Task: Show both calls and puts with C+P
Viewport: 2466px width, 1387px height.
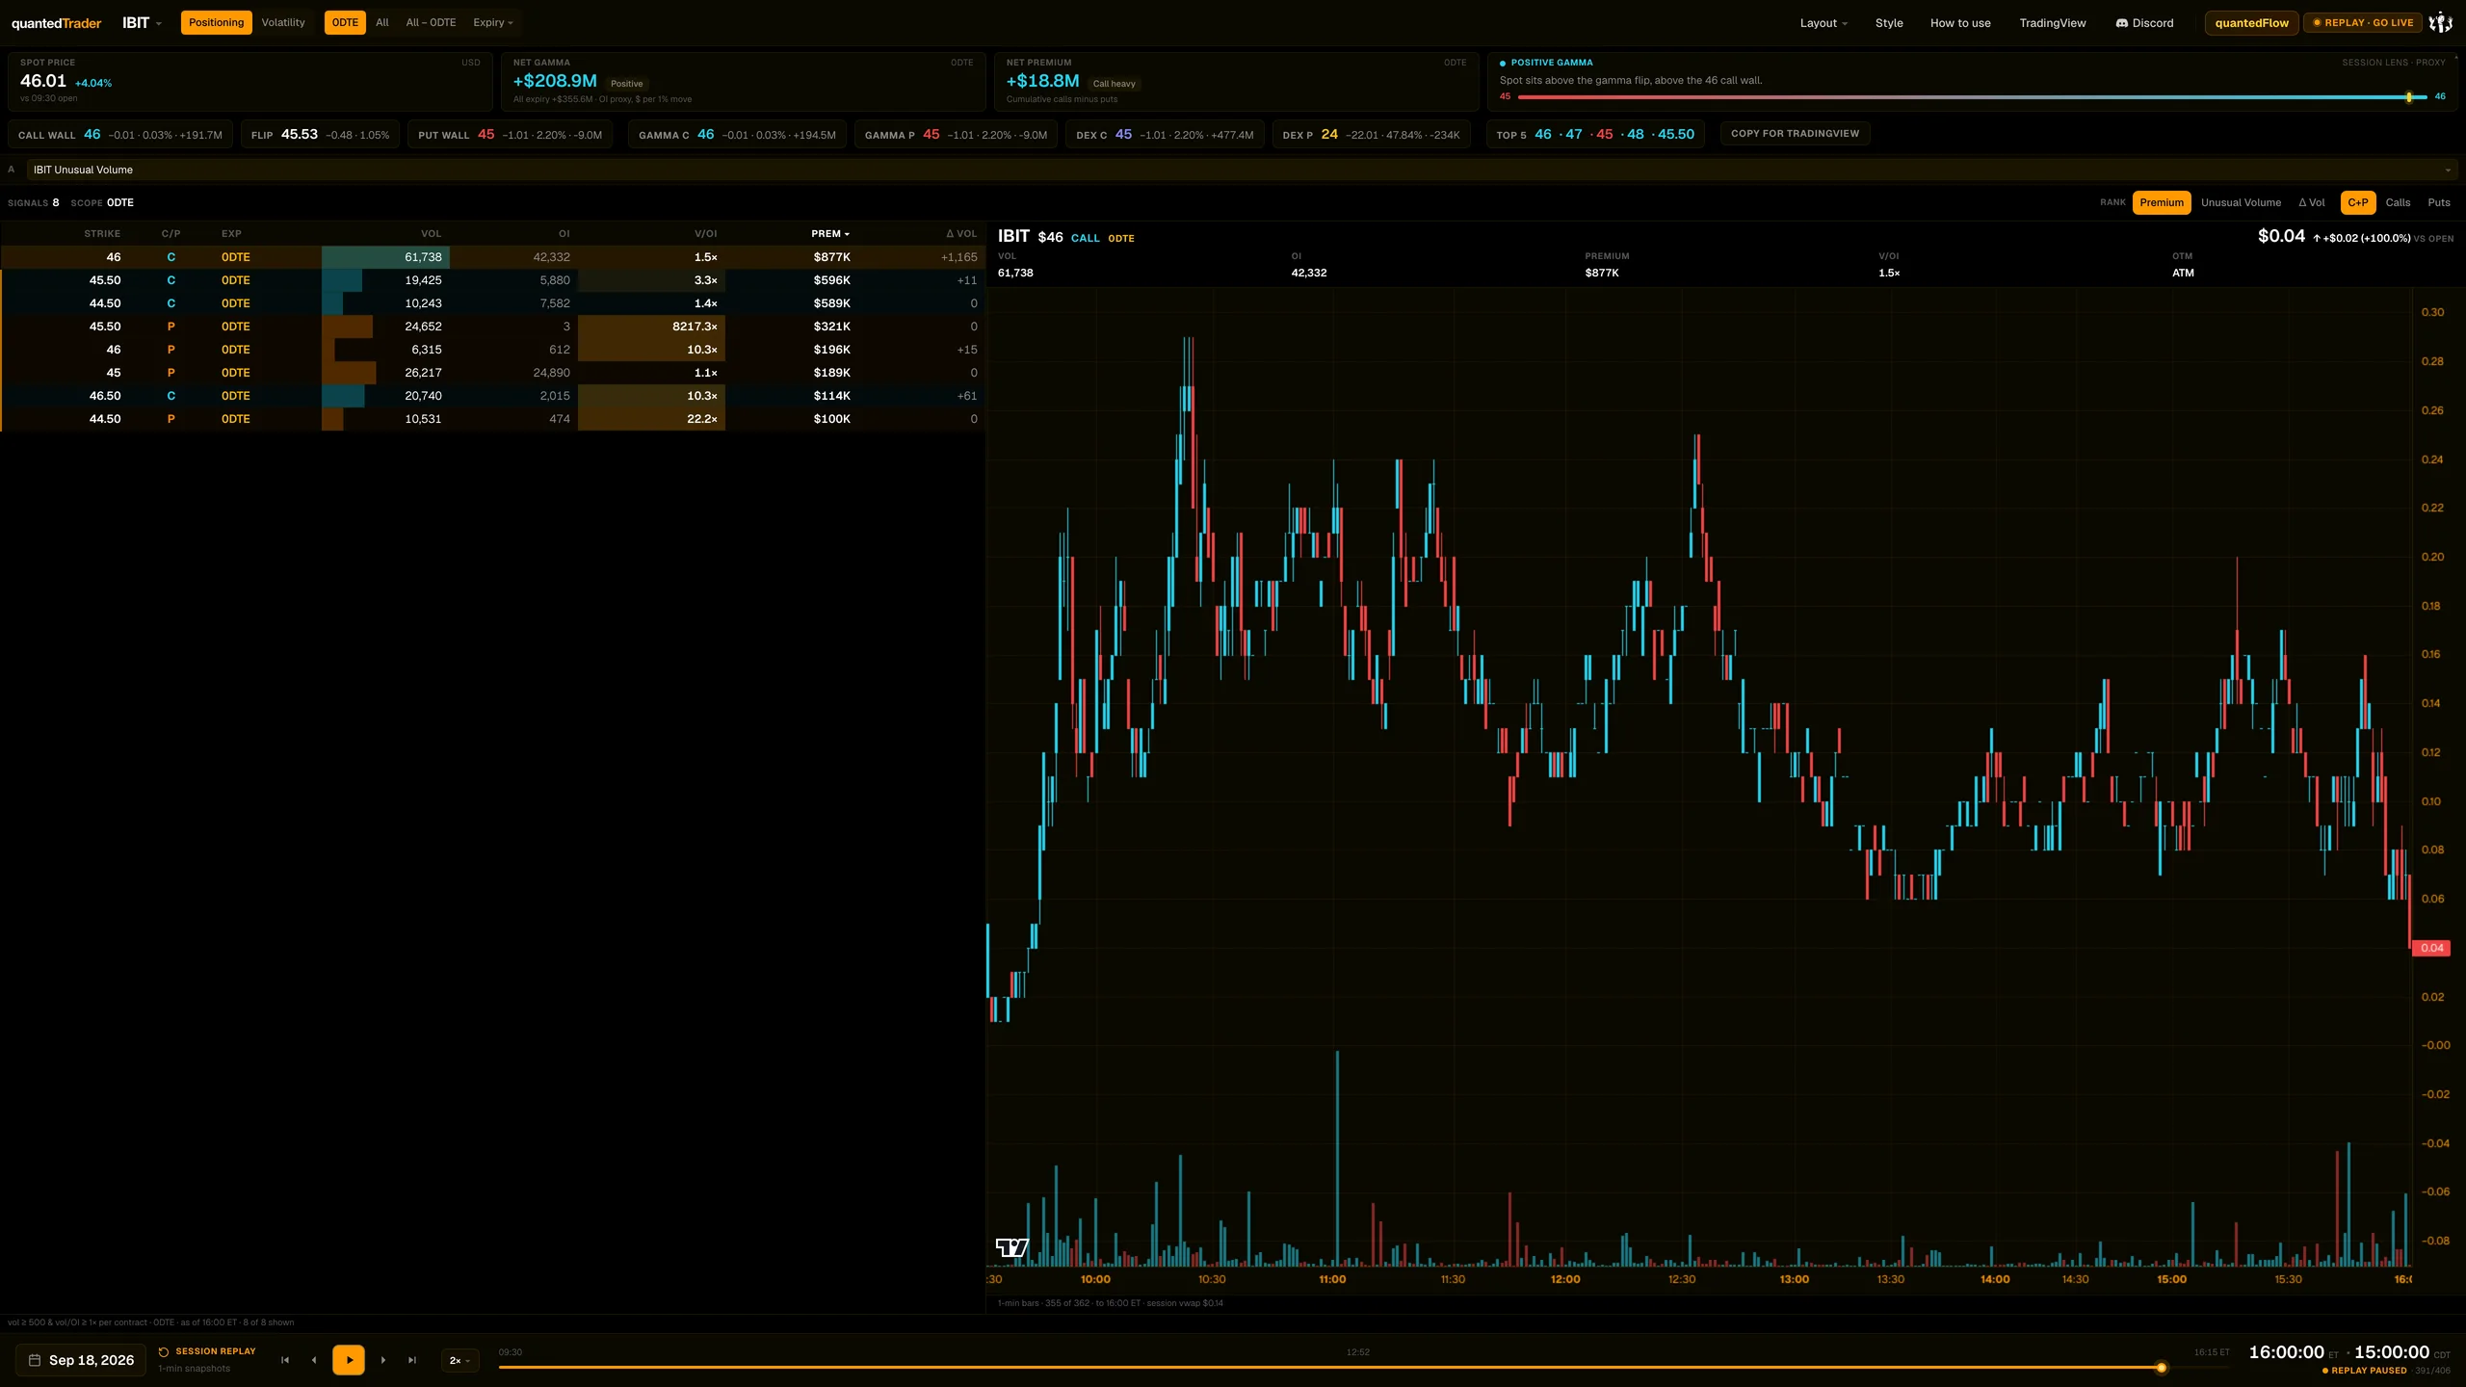Action: coord(2358,203)
